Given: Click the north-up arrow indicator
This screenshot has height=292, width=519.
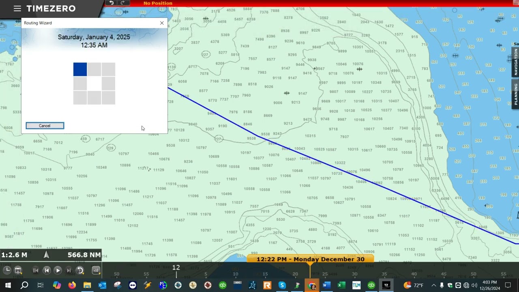Looking at the screenshot, I should tap(46, 255).
